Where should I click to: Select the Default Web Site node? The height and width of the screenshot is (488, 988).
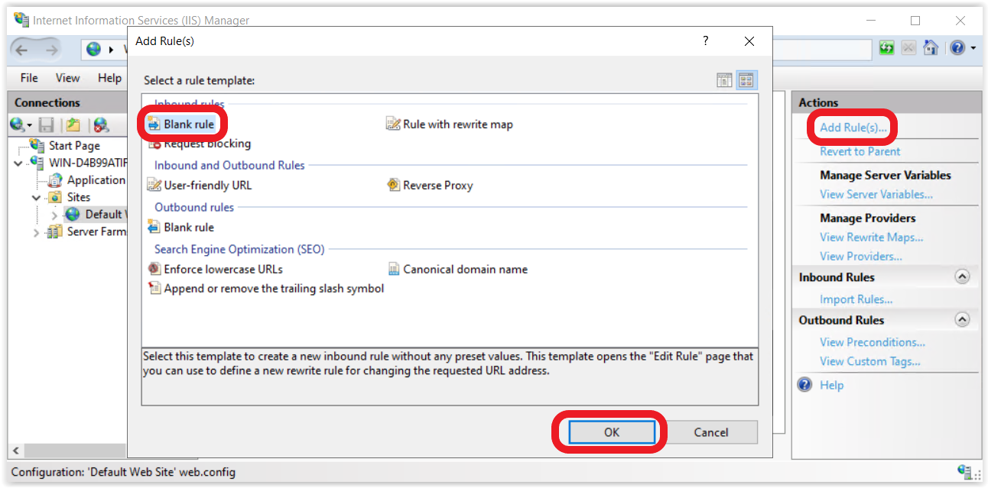pos(106,215)
